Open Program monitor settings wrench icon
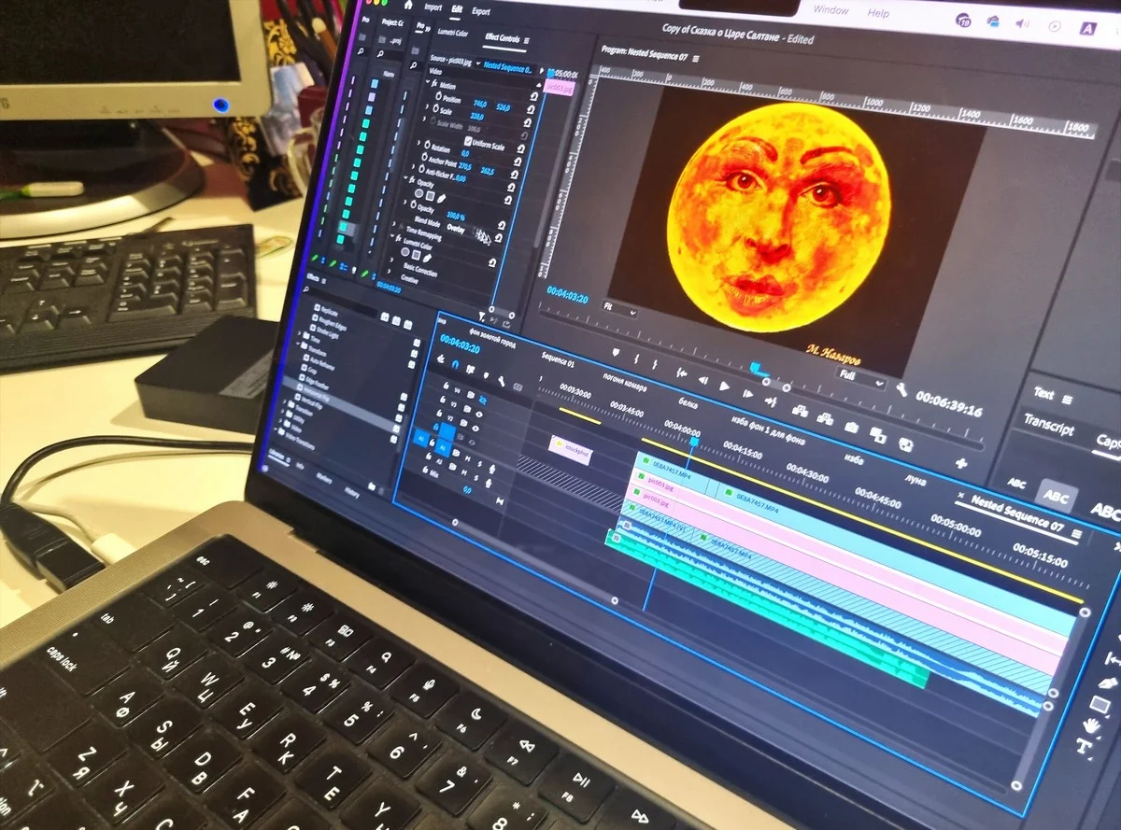The image size is (1121, 830). click(901, 391)
